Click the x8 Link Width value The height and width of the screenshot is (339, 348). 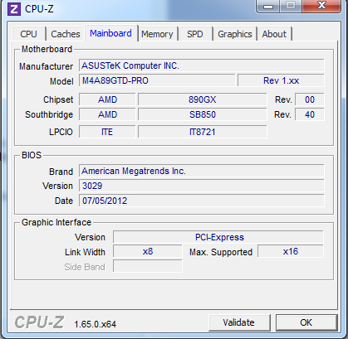point(148,252)
